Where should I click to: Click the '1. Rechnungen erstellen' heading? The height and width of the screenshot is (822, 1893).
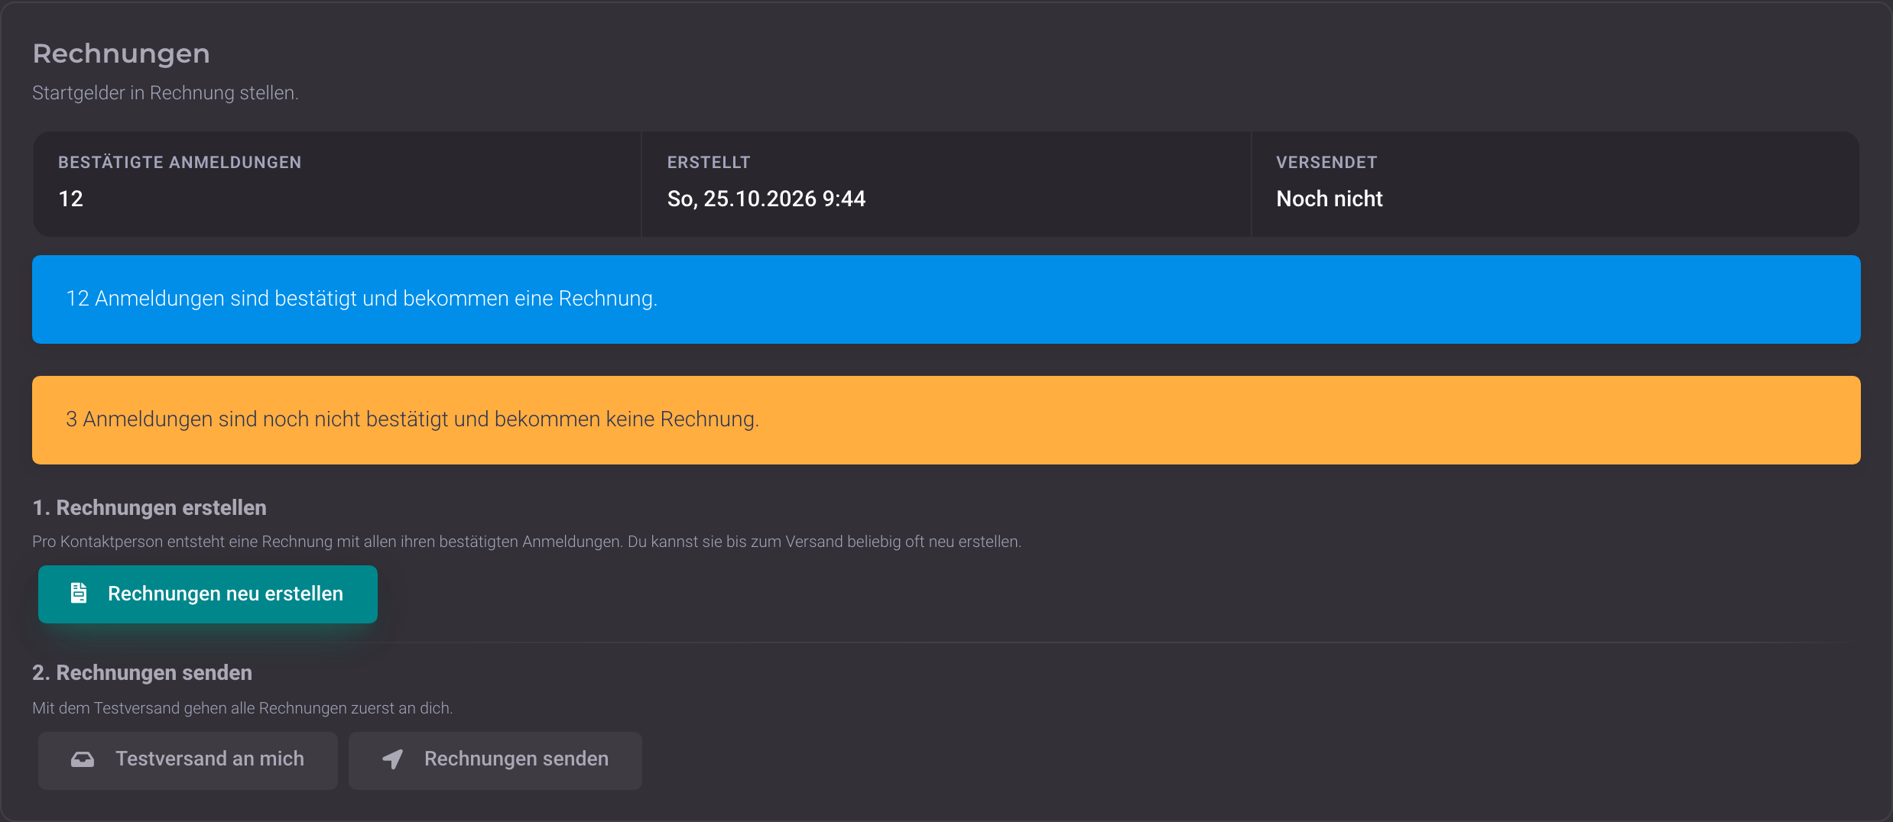[x=149, y=507]
